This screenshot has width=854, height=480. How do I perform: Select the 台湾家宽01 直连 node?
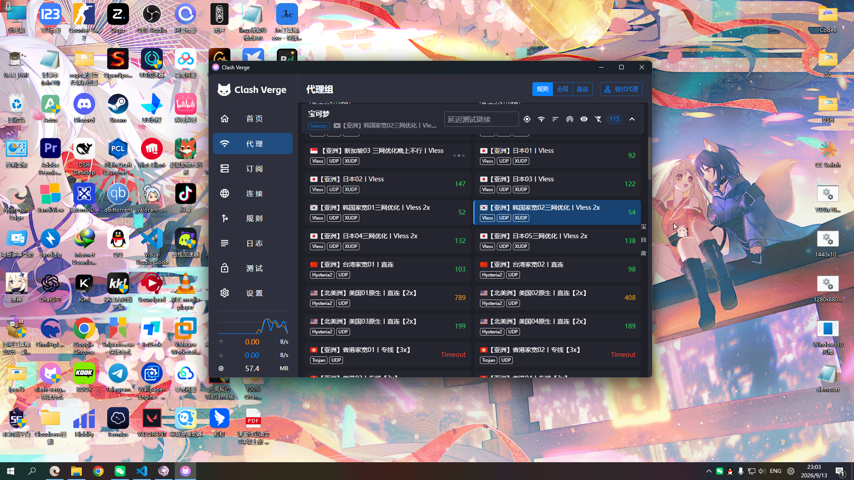tap(388, 269)
